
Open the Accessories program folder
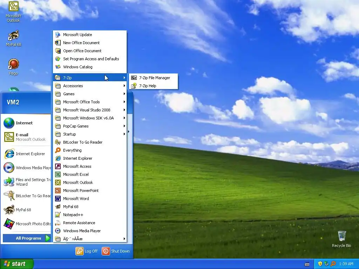coord(90,86)
